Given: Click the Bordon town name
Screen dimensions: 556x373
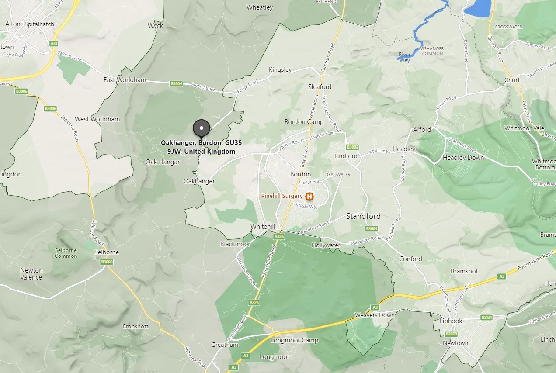Looking at the screenshot, I should tap(301, 174).
